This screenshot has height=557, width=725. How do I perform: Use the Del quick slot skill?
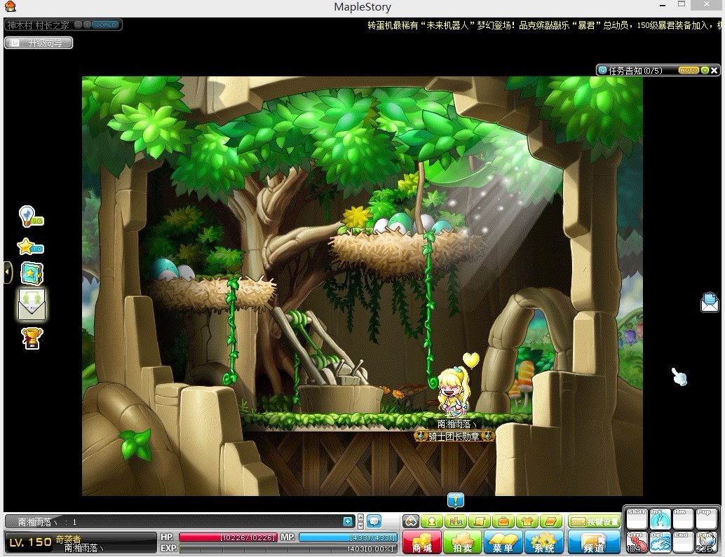[x=660, y=542]
